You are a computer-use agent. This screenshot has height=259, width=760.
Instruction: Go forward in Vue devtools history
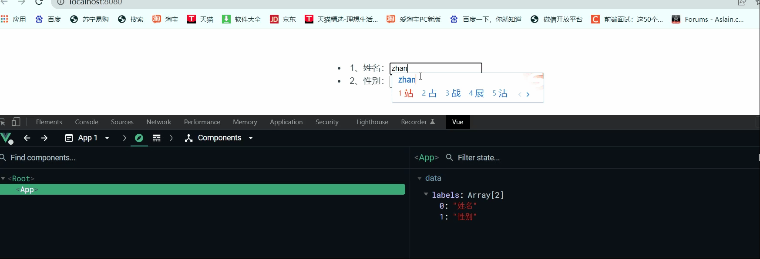point(44,138)
